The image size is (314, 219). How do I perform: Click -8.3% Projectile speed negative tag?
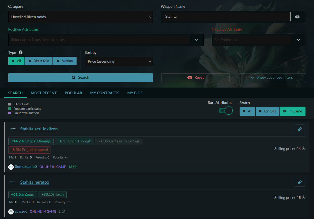click(29, 150)
